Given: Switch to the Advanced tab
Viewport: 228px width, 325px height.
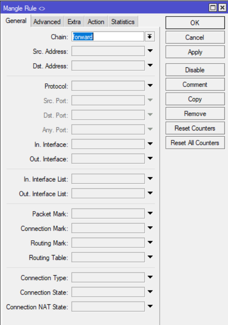Looking at the screenshot, I should 47,22.
